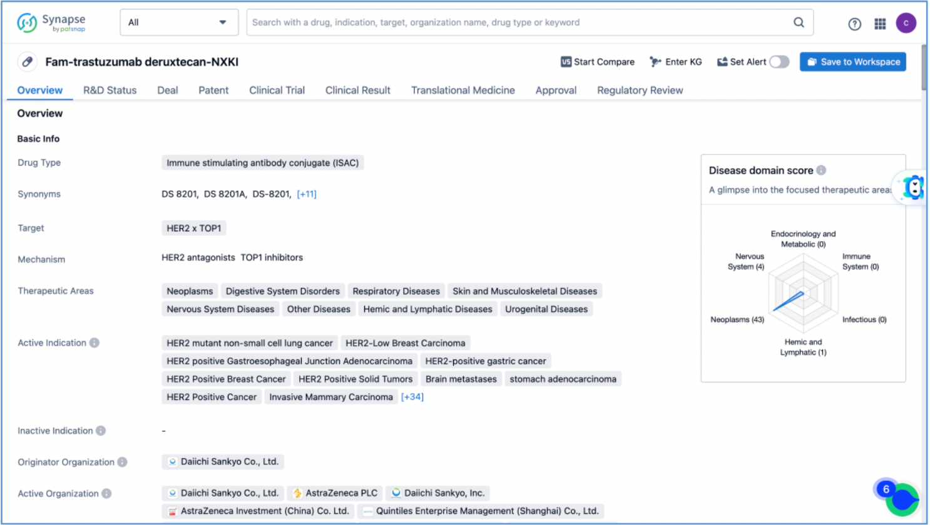The image size is (930, 525).
Task: Click the Save to Workspace button
Action: tap(852, 62)
